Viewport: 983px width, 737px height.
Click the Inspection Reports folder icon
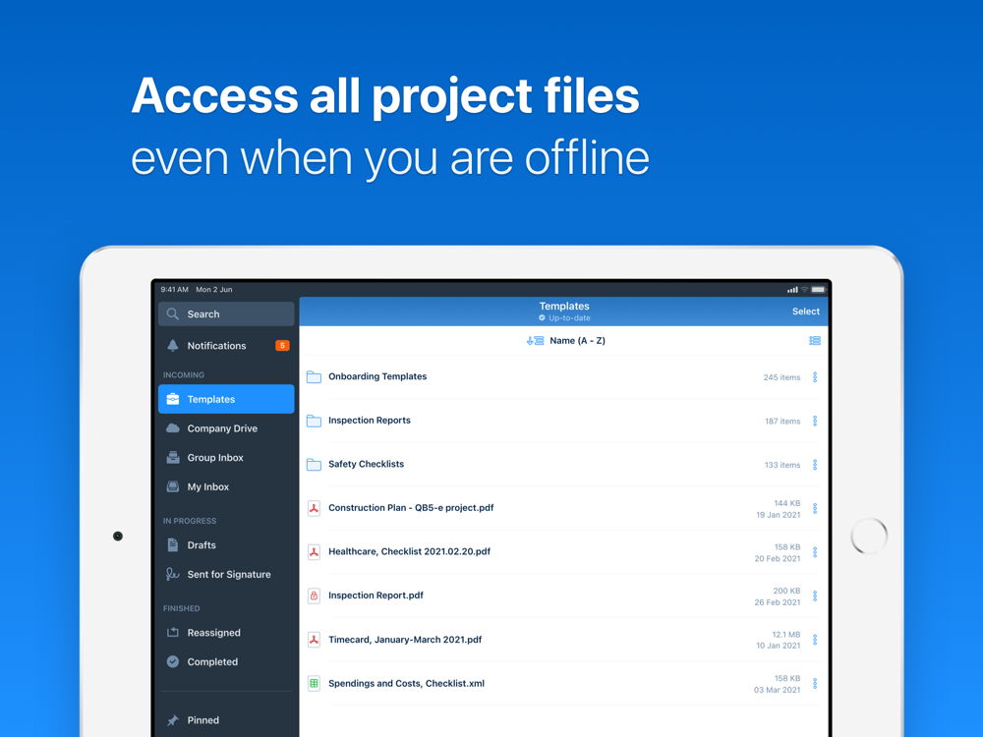(x=315, y=421)
